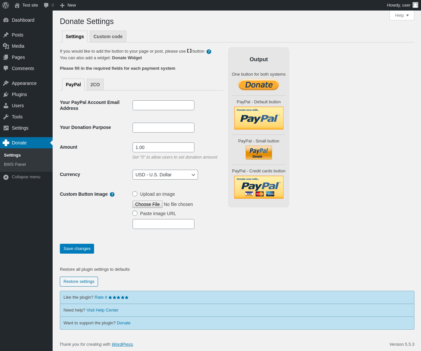421x351 pixels.
Task: Expand the Help dropdown panel
Action: 402,15
